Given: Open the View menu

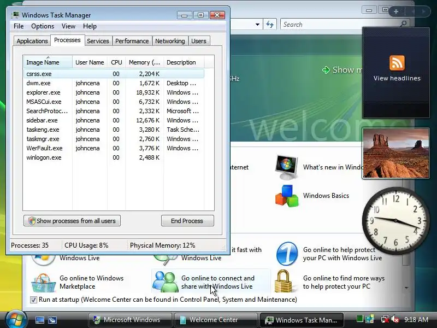Looking at the screenshot, I should click(68, 26).
